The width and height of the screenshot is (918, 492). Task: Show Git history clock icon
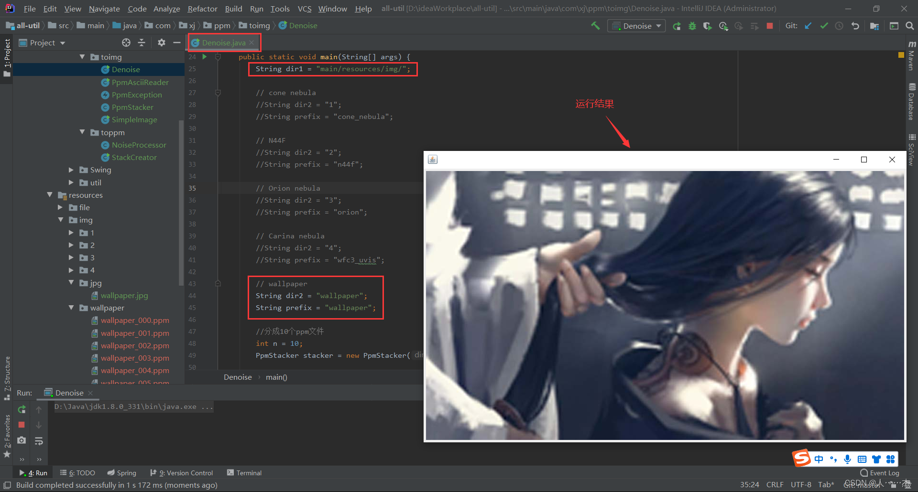click(x=839, y=26)
